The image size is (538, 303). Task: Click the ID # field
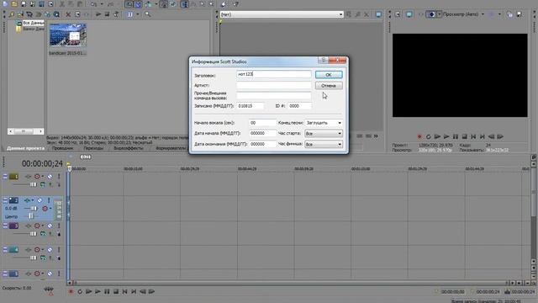[299, 106]
